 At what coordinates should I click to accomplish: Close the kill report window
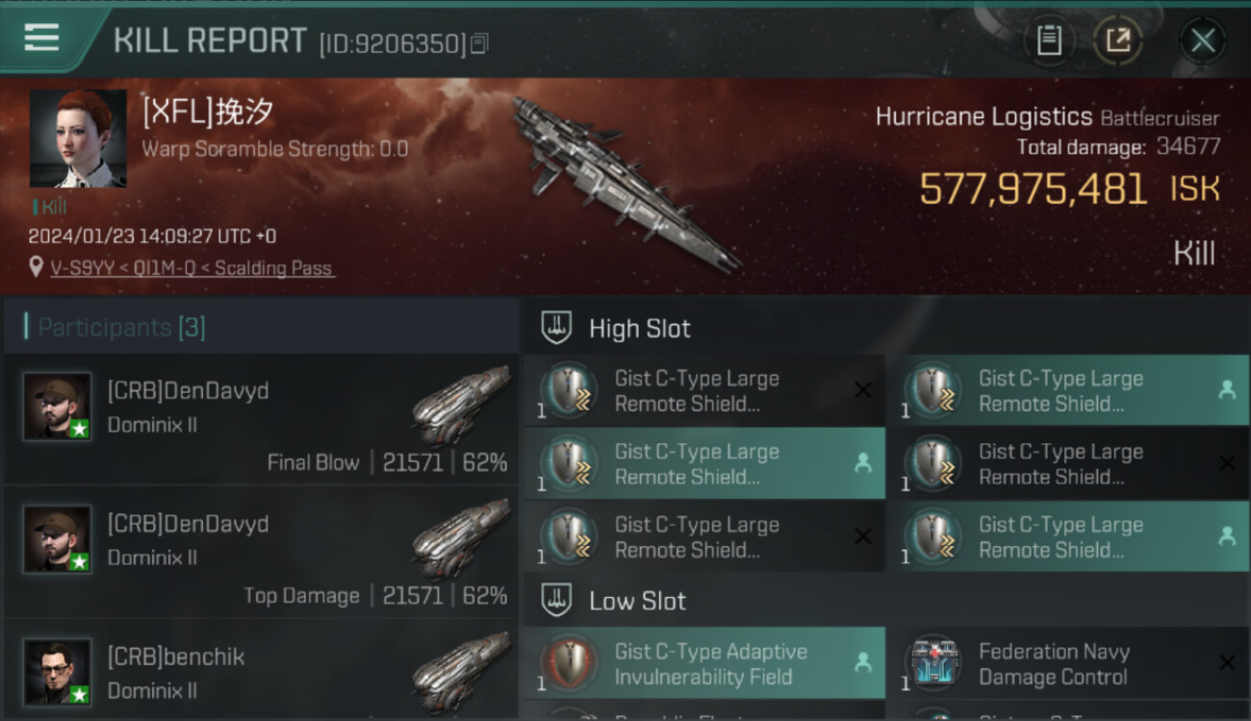1203,40
